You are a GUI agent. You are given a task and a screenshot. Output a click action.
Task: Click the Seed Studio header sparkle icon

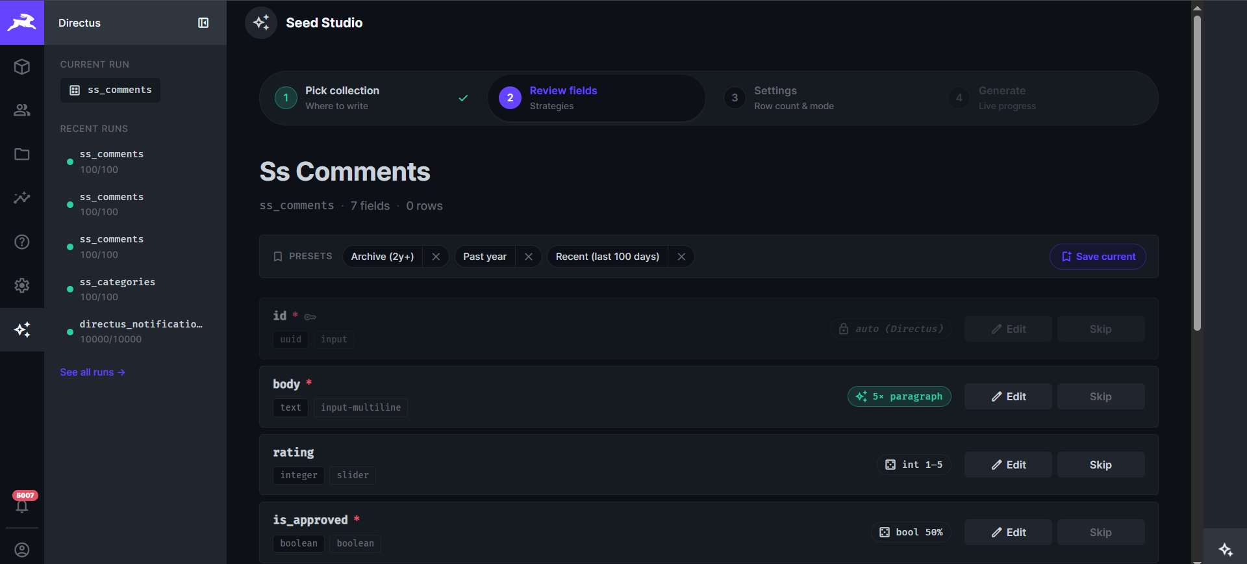tap(261, 23)
